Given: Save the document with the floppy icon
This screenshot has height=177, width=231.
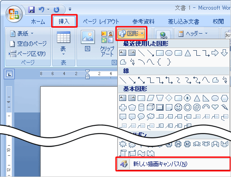Looking at the screenshot, I should coord(31,10).
